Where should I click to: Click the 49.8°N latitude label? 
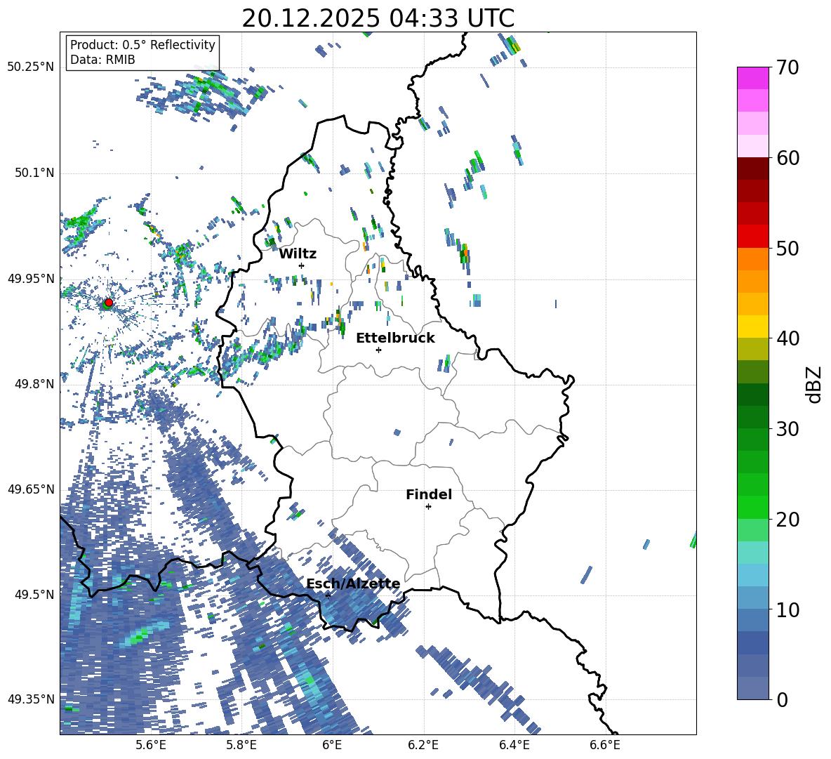[34, 384]
